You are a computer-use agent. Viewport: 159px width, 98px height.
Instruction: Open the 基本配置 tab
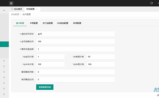pos(20,23)
